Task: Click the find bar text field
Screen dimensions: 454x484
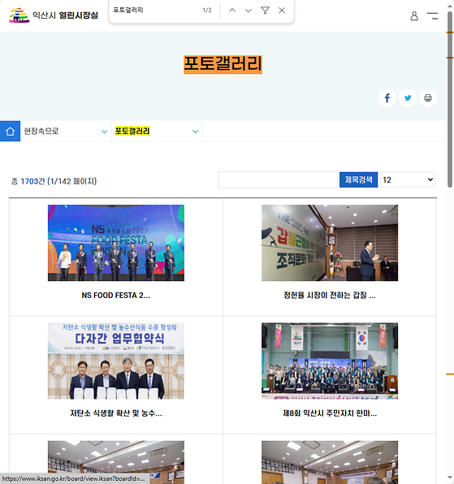Action: coord(154,11)
